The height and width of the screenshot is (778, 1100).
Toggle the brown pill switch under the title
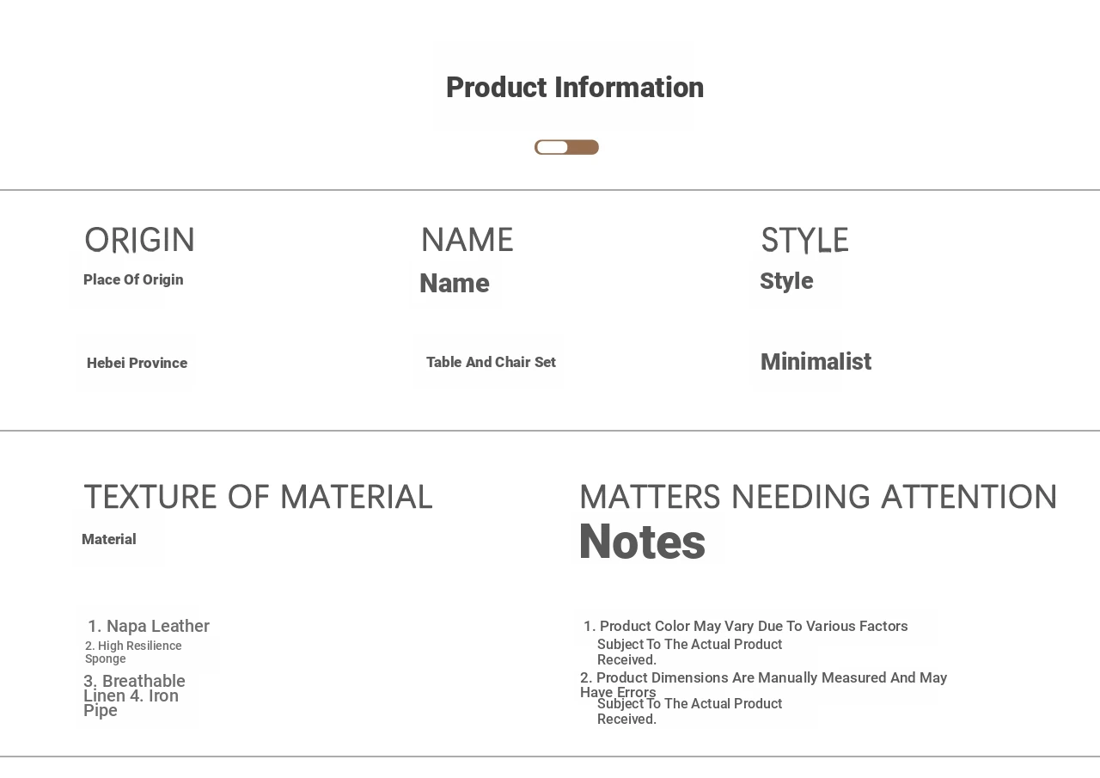coord(566,147)
